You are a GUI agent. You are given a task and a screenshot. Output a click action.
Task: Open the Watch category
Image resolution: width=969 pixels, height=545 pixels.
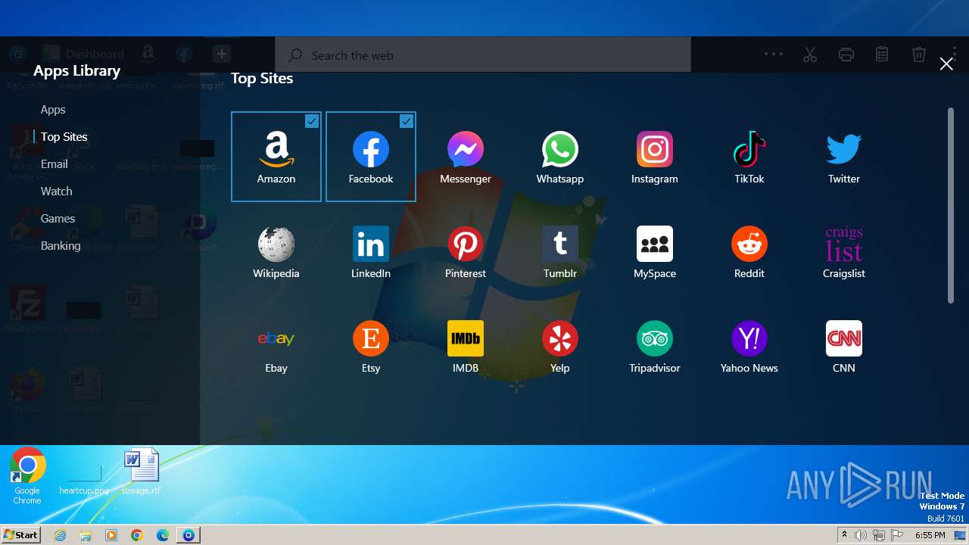tap(57, 192)
